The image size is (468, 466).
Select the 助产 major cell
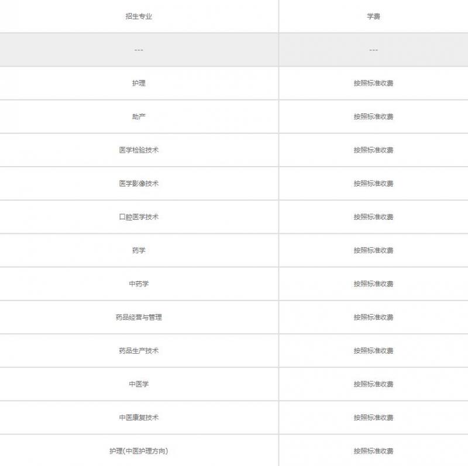click(x=139, y=116)
